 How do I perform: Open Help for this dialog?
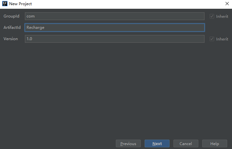coord(215,143)
